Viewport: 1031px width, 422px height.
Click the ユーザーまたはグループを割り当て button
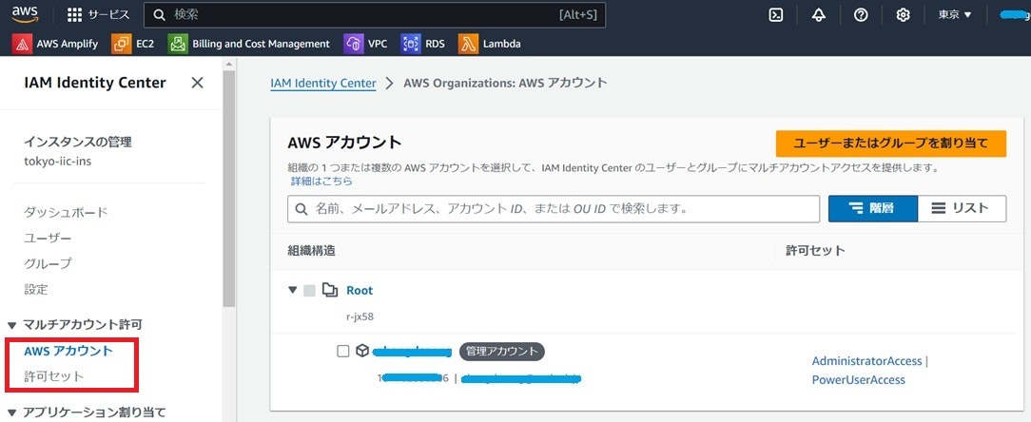coord(891,144)
